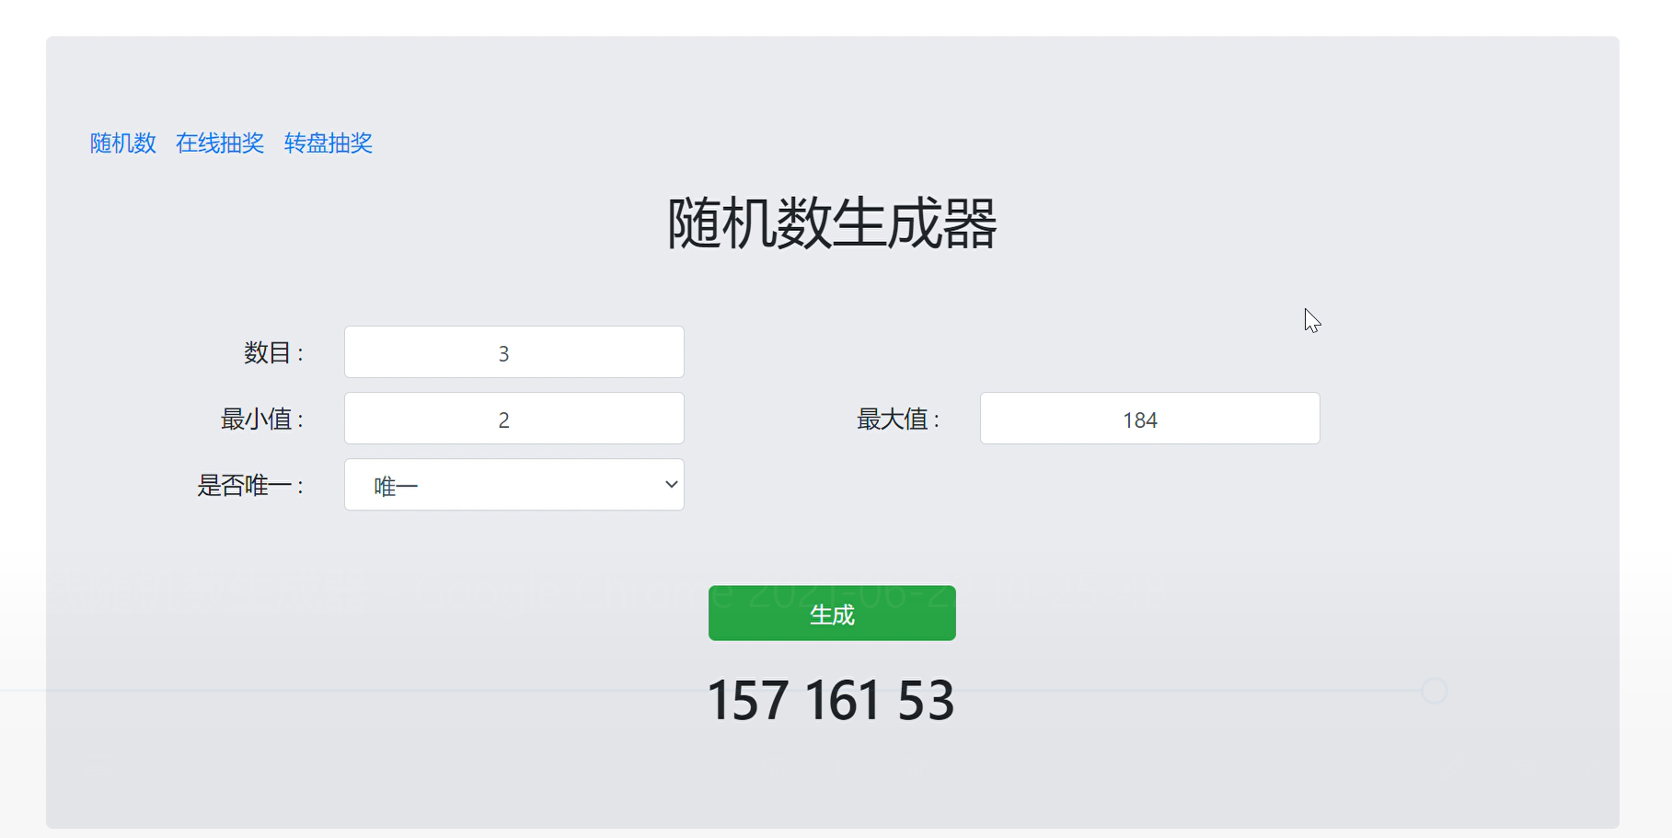This screenshot has height=838, width=1672.
Task: Click the green 生成 button
Action: [x=832, y=613]
